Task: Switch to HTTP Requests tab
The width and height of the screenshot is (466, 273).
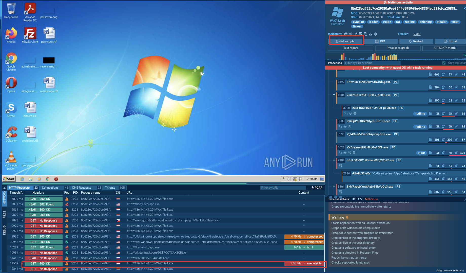Action: pos(23,188)
